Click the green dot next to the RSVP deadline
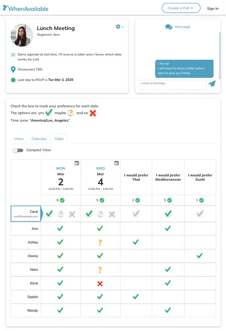 12,80
